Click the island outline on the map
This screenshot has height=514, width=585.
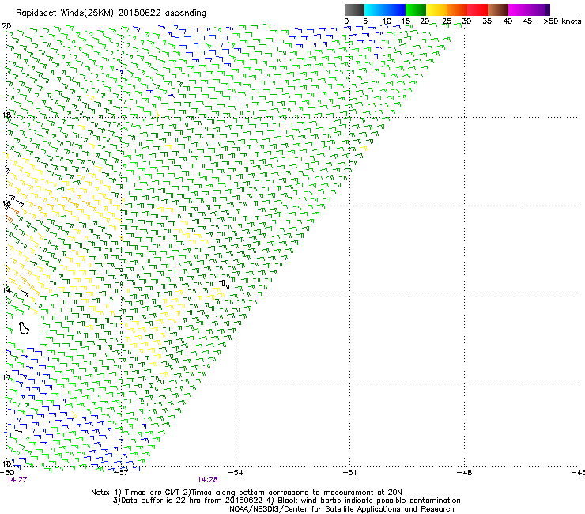(24, 328)
